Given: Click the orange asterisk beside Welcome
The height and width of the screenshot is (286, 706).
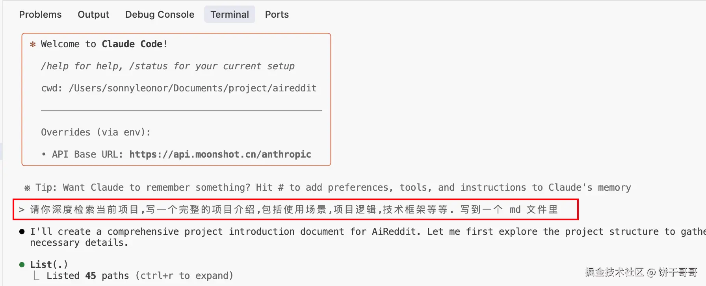Looking at the screenshot, I should [33, 45].
